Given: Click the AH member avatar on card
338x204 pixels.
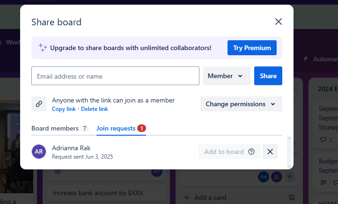Looking at the screenshot, I should [264, 177].
